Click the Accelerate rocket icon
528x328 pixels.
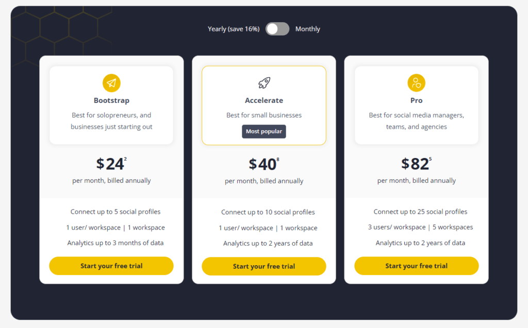pyautogui.click(x=264, y=83)
